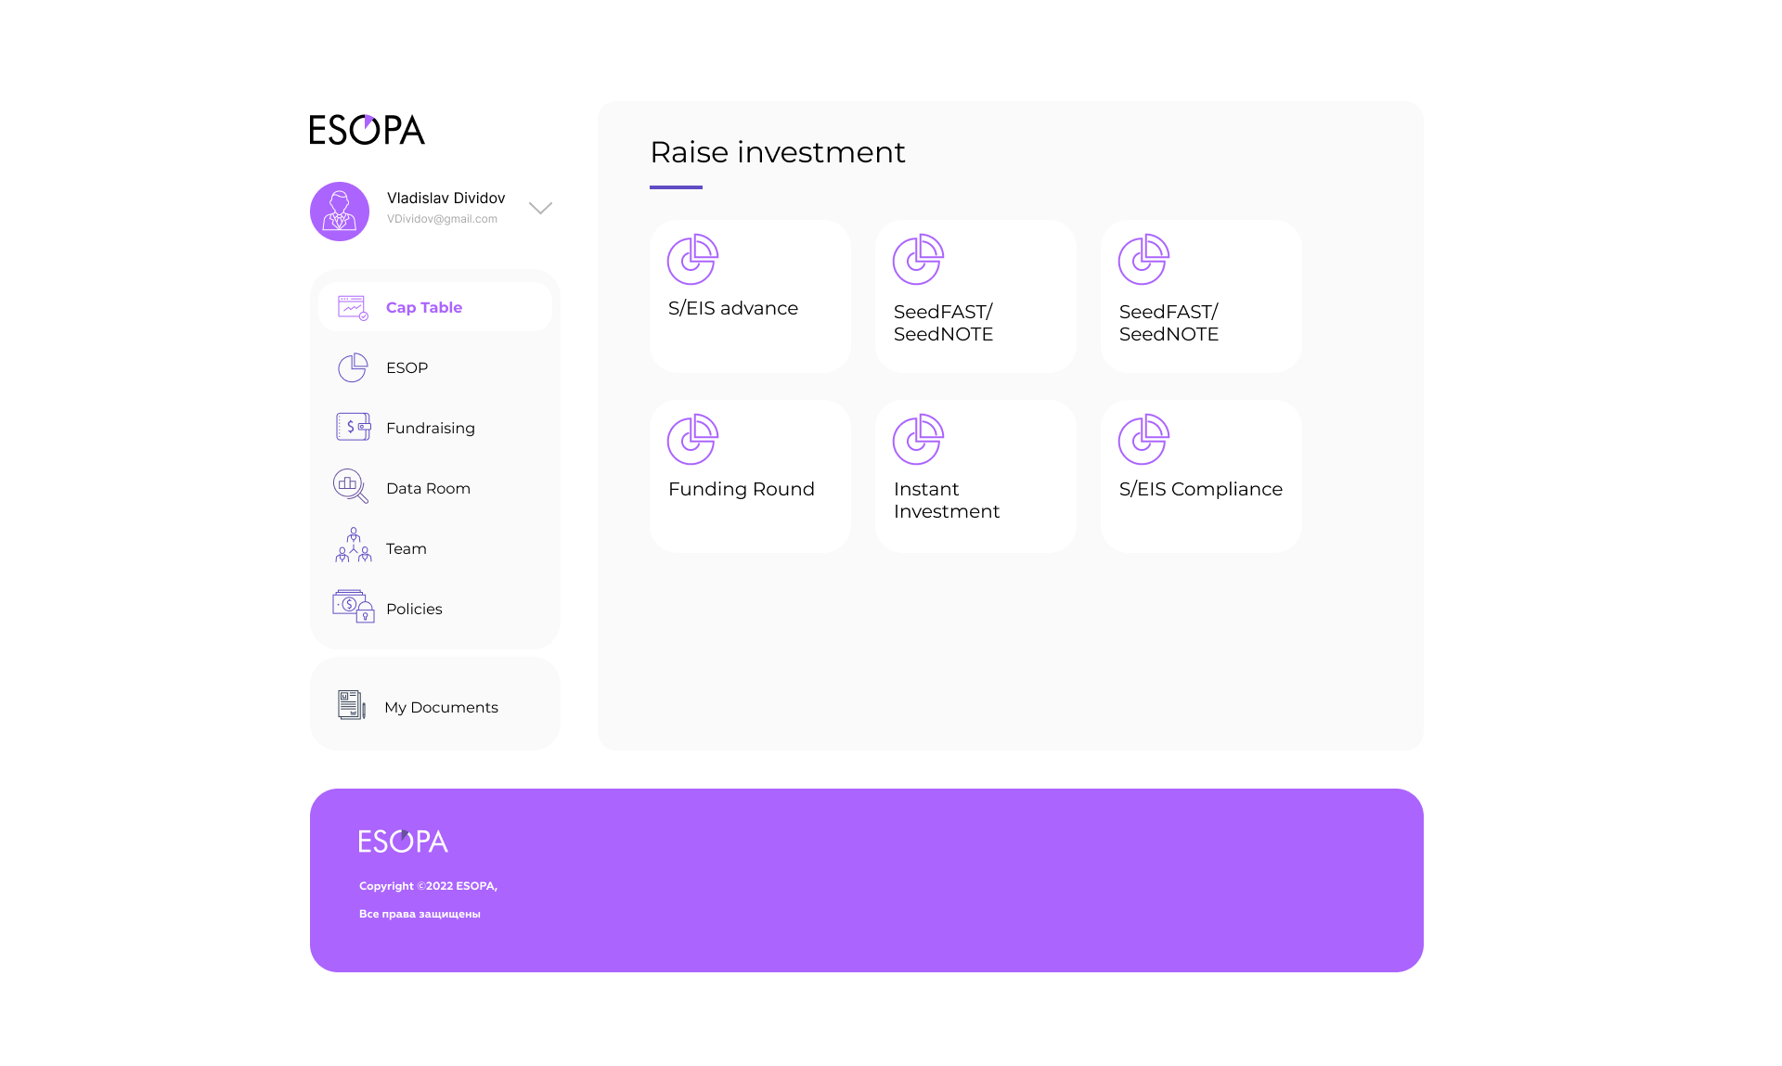Image resolution: width=1782 pixels, height=1066 pixels.
Task: Open the Cap Table menu item
Action: pyautogui.click(x=424, y=307)
